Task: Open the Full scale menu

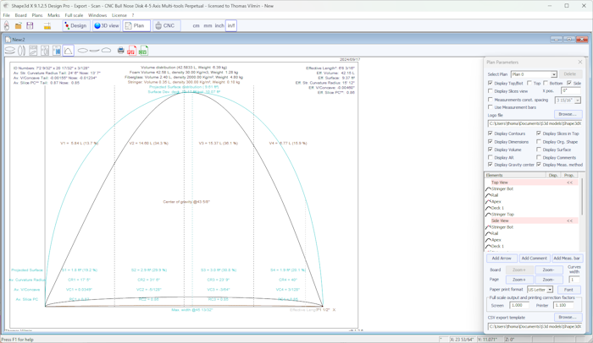Action: click(74, 15)
